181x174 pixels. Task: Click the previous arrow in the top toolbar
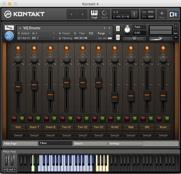click(x=72, y=14)
